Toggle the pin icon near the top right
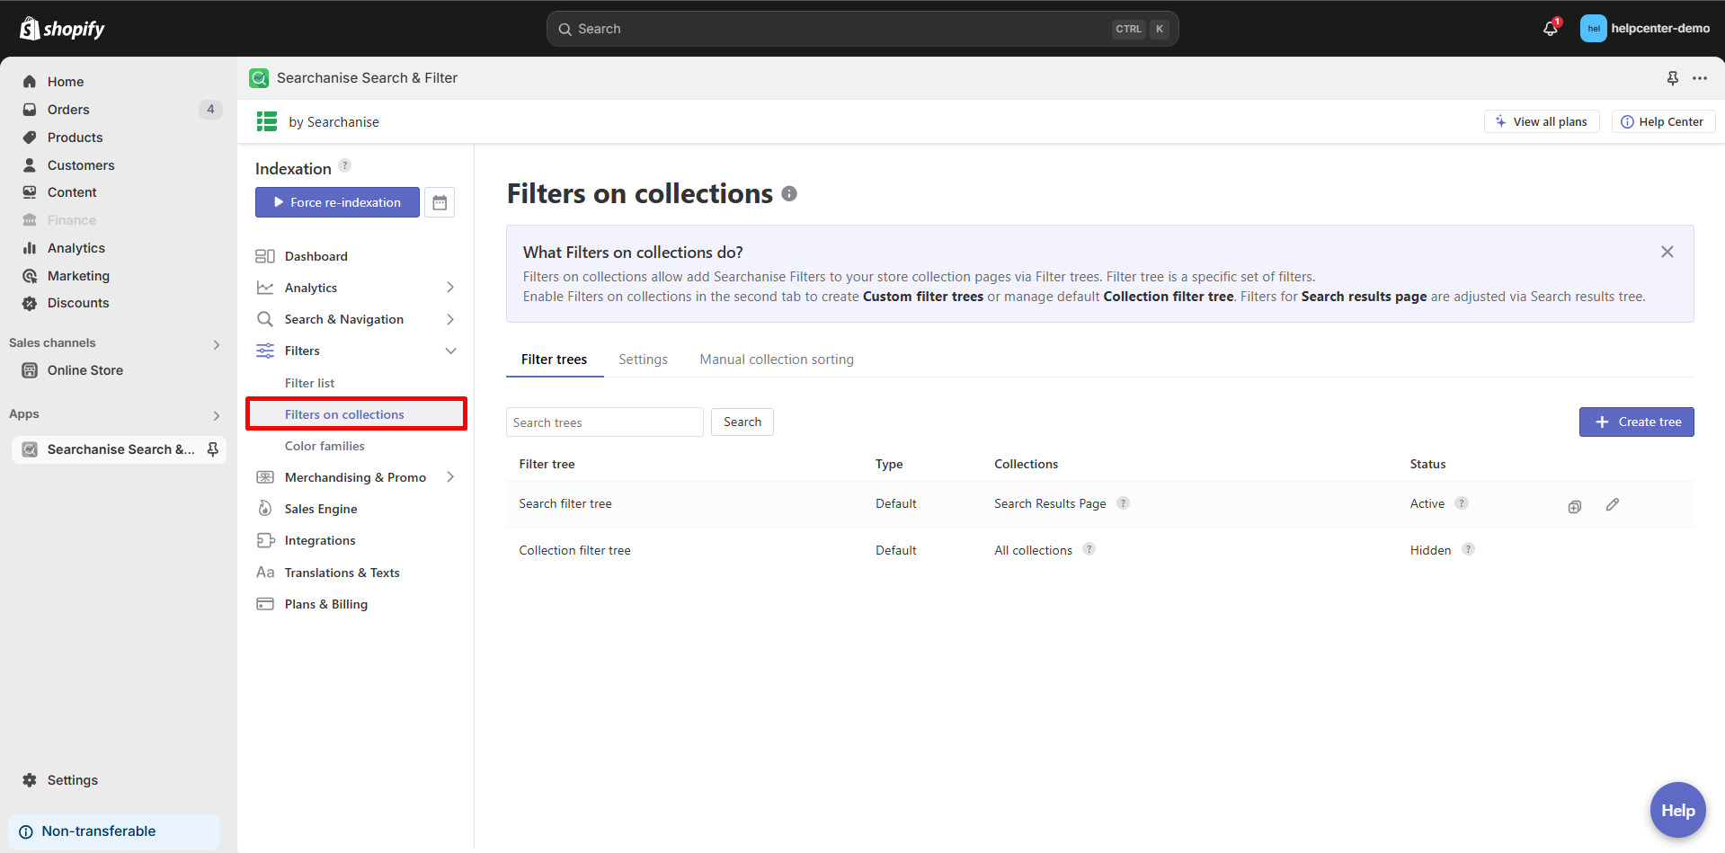Viewport: 1725px width, 853px height. coord(1672,78)
